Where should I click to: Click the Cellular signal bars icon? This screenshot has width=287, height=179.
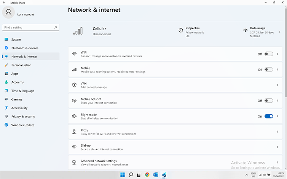click(78, 31)
